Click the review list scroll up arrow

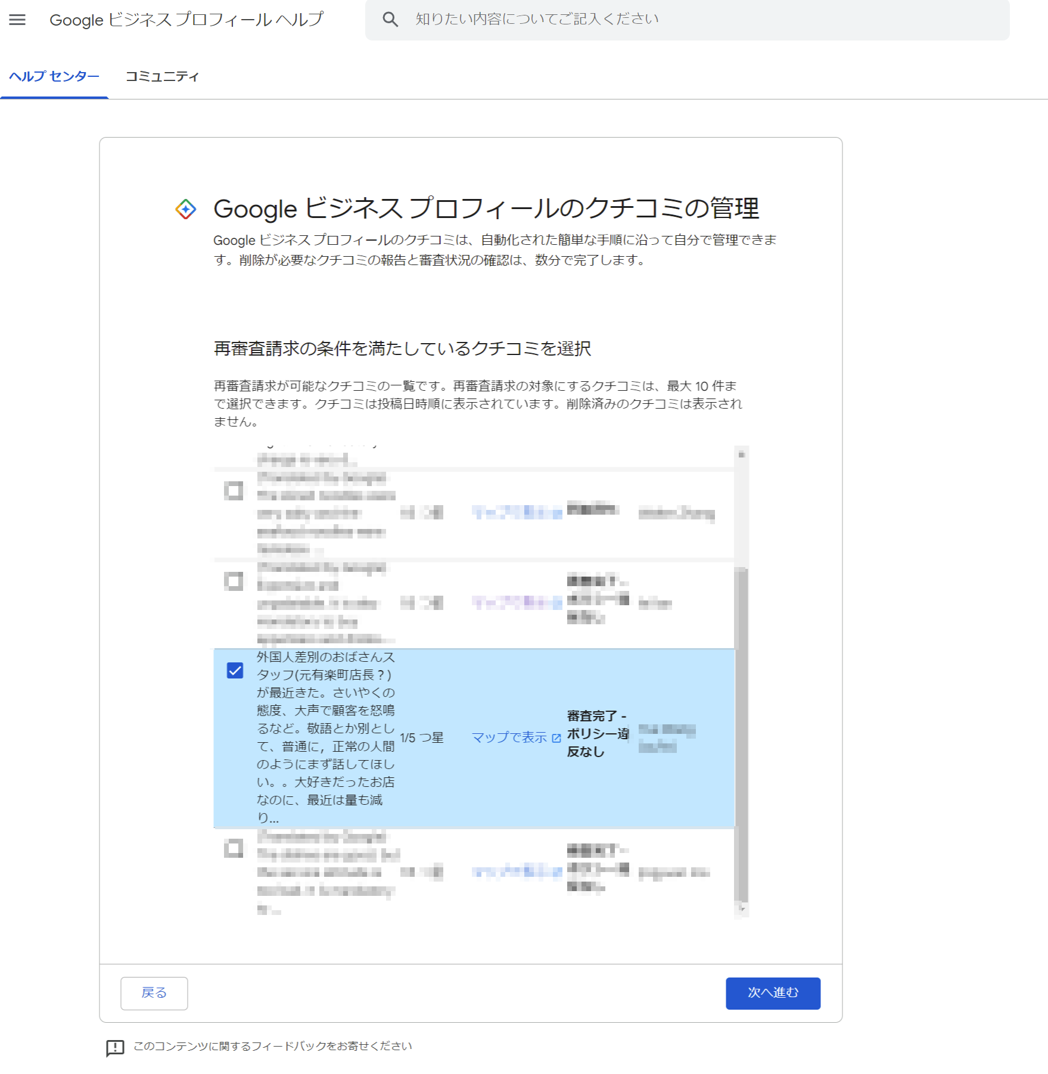[x=741, y=454]
